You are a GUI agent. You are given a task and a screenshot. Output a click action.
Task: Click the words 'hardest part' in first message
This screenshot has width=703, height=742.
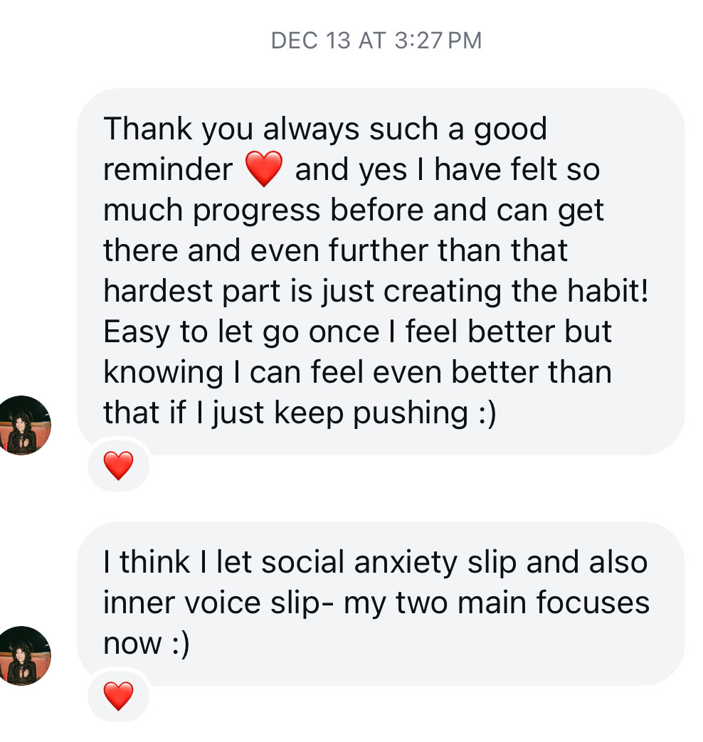[182, 292]
